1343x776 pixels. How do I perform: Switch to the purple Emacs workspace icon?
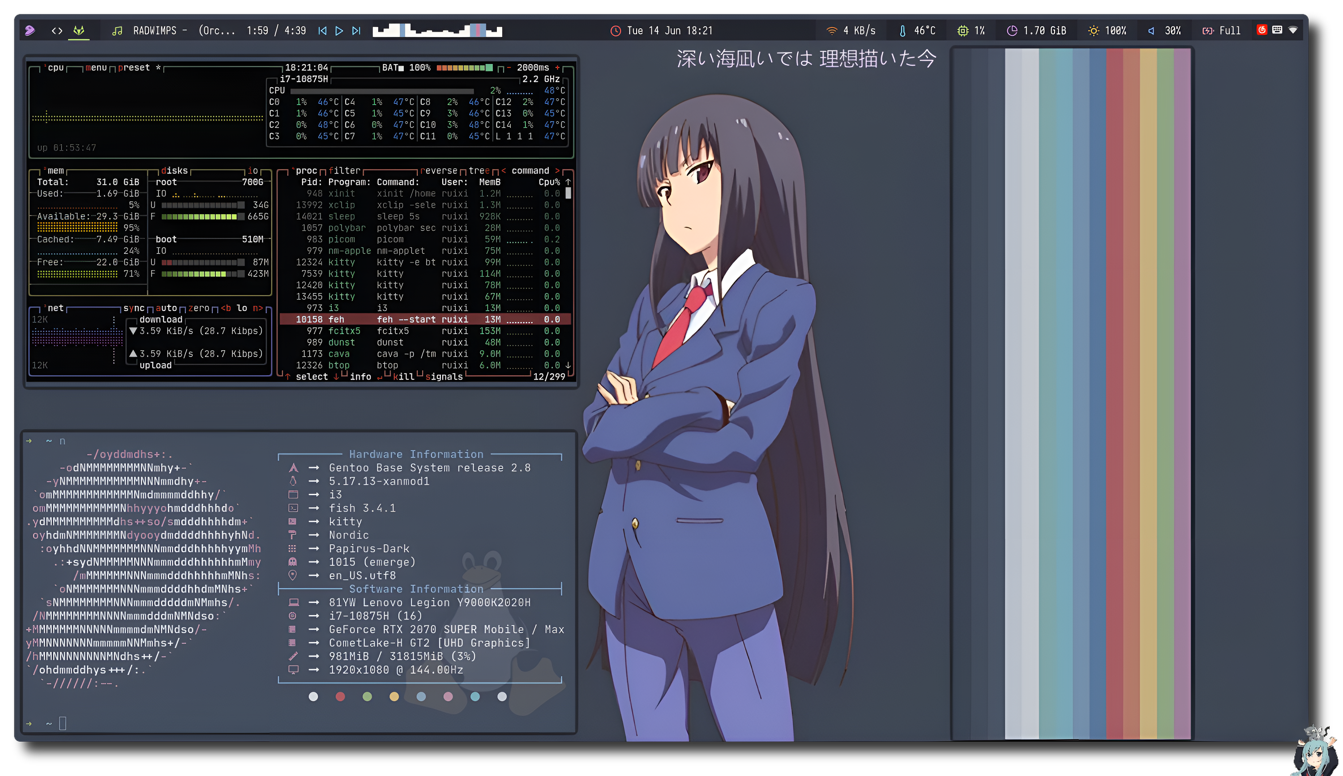(30, 31)
